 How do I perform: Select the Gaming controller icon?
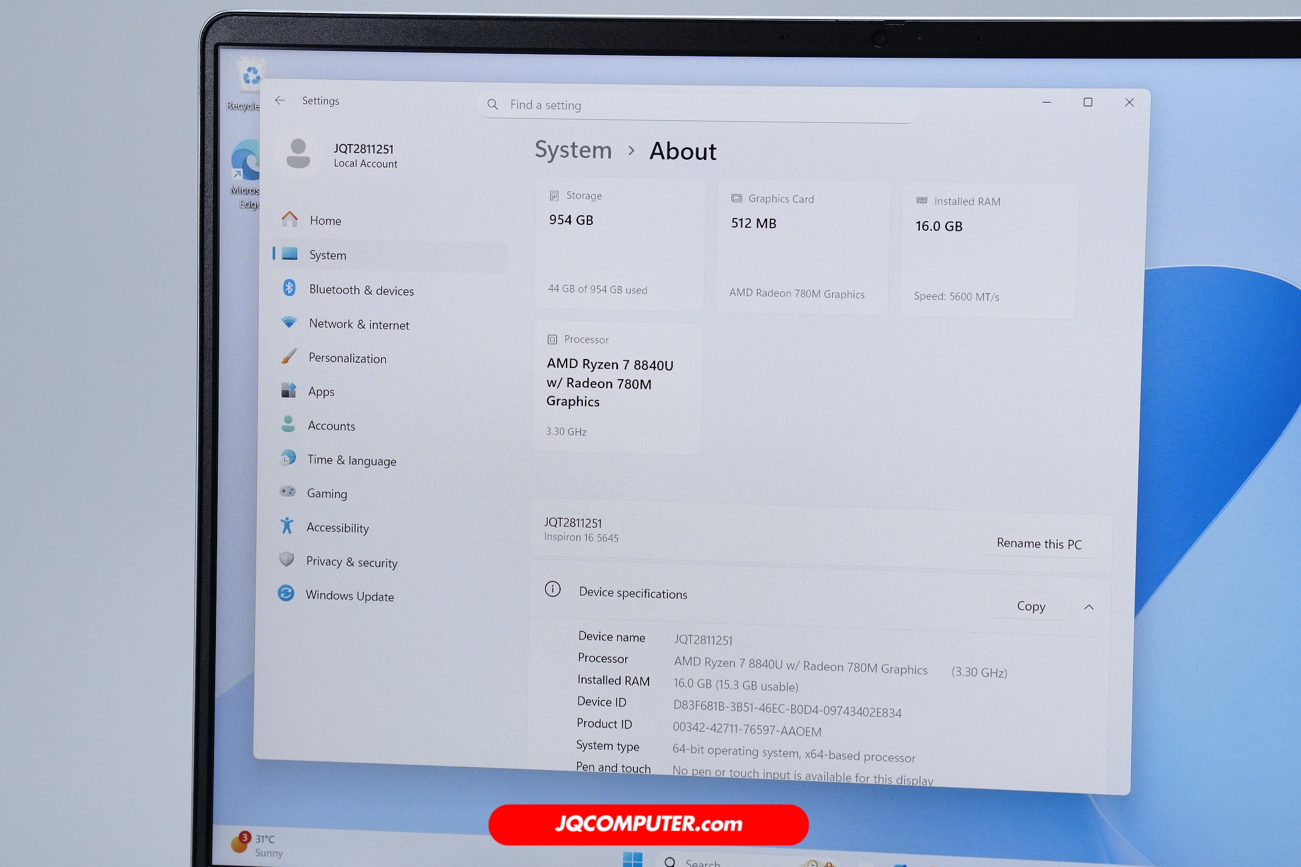pos(287,492)
